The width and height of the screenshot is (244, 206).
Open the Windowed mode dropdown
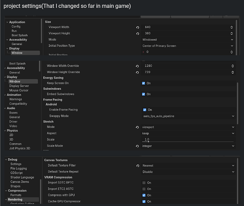coord(188,40)
